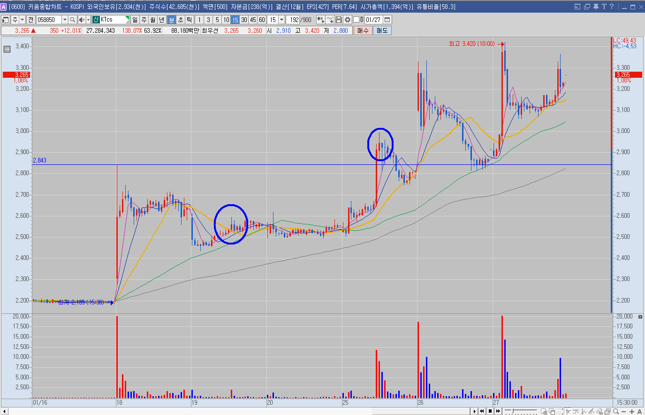Save chart with floppy disk icon

(x=339, y=20)
